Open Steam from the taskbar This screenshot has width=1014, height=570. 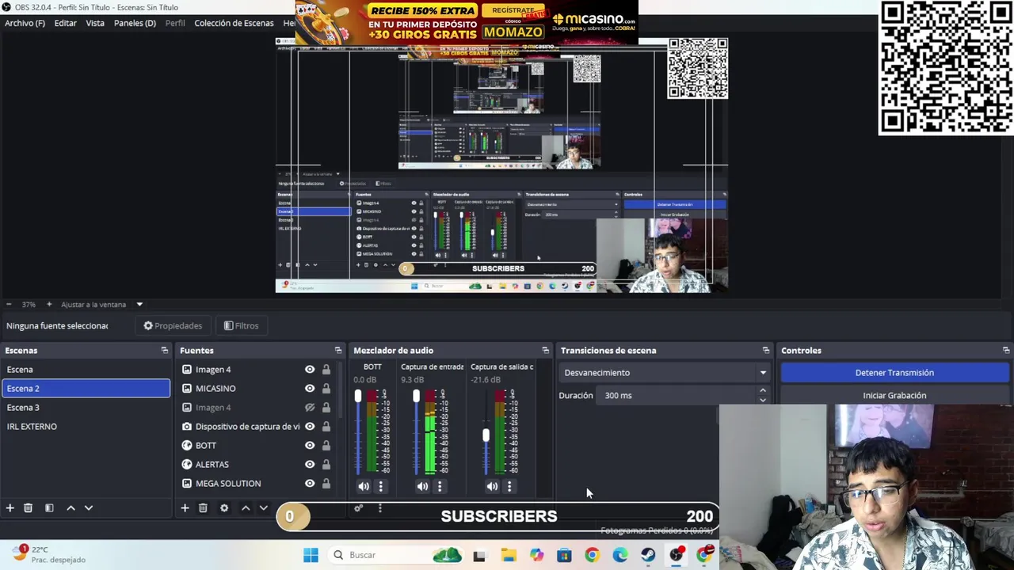[x=648, y=555]
